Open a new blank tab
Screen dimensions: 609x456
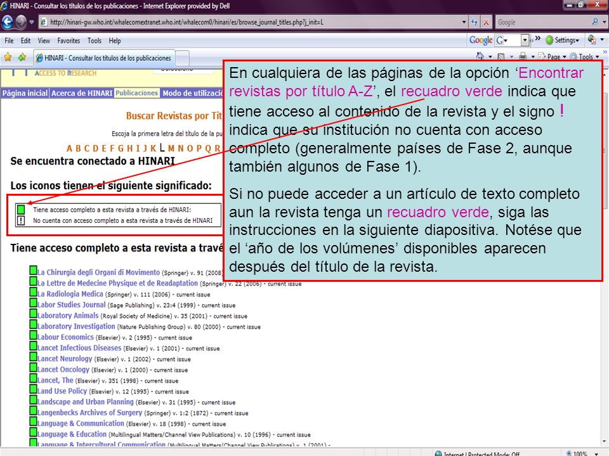pos(183,58)
